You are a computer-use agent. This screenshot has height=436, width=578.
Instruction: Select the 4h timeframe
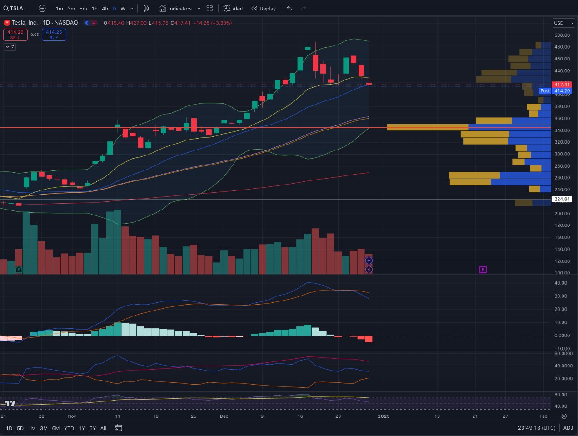click(105, 9)
